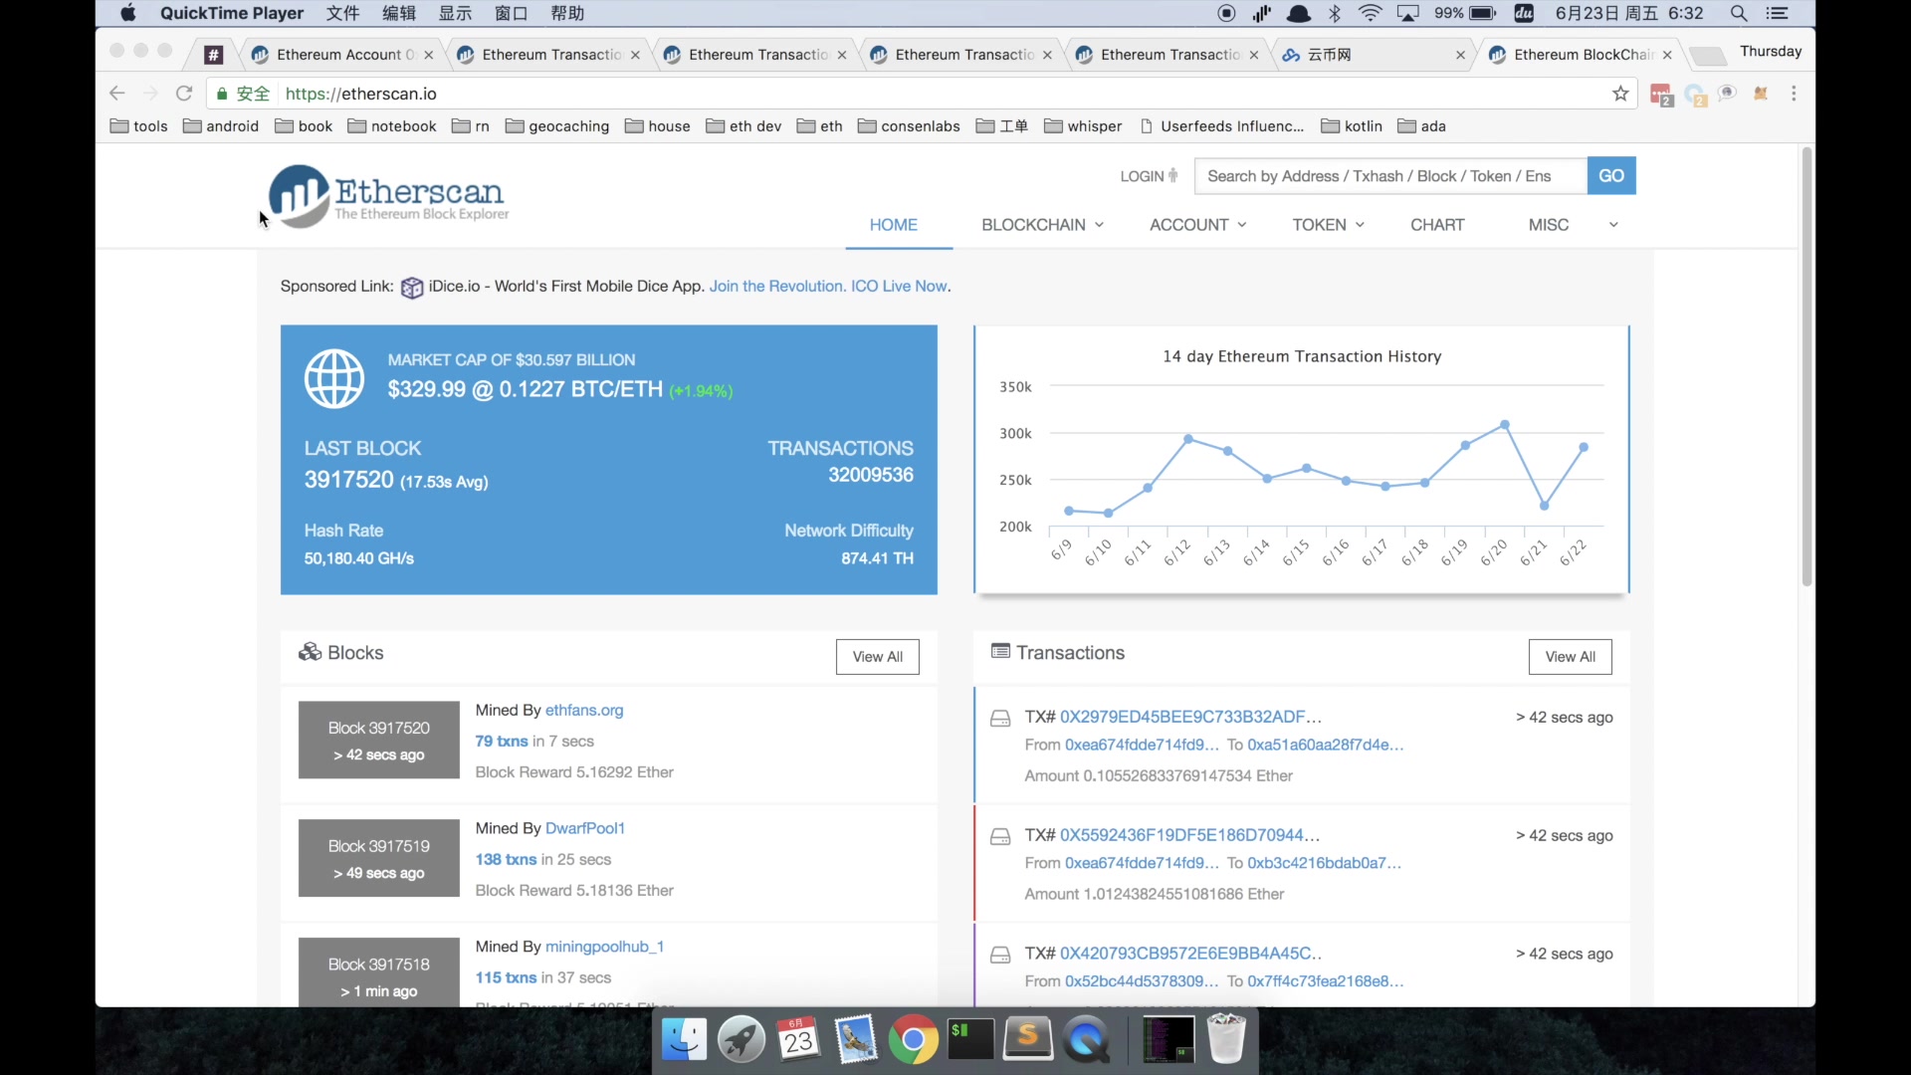Click the GO search button
This screenshot has height=1075, width=1911.
pos(1611,176)
